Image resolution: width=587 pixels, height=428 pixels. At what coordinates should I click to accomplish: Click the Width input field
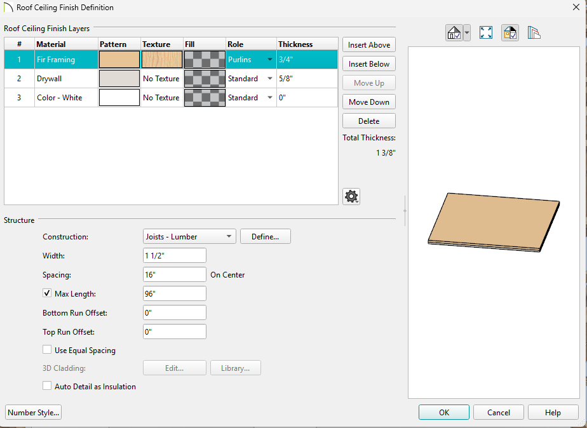coord(175,255)
